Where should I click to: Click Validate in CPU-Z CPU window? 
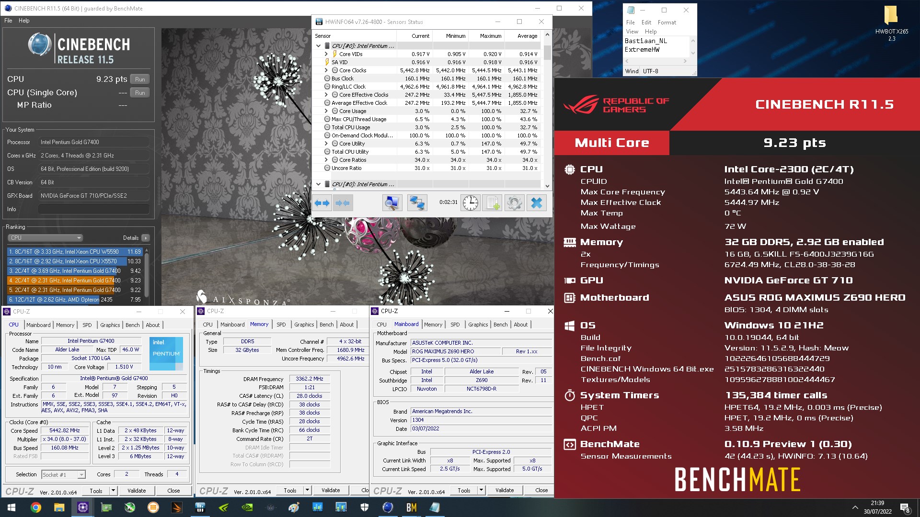coord(137,491)
